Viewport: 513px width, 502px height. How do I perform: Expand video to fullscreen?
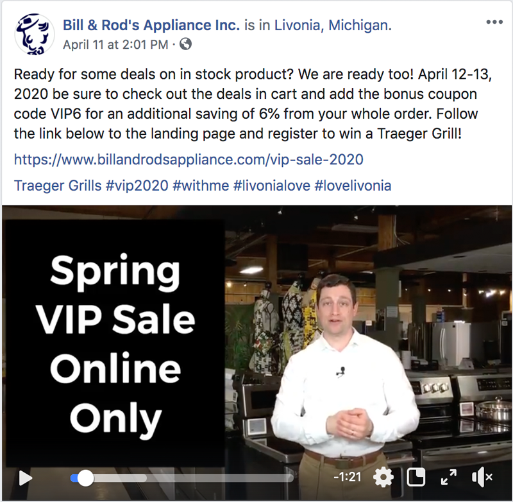click(x=448, y=477)
